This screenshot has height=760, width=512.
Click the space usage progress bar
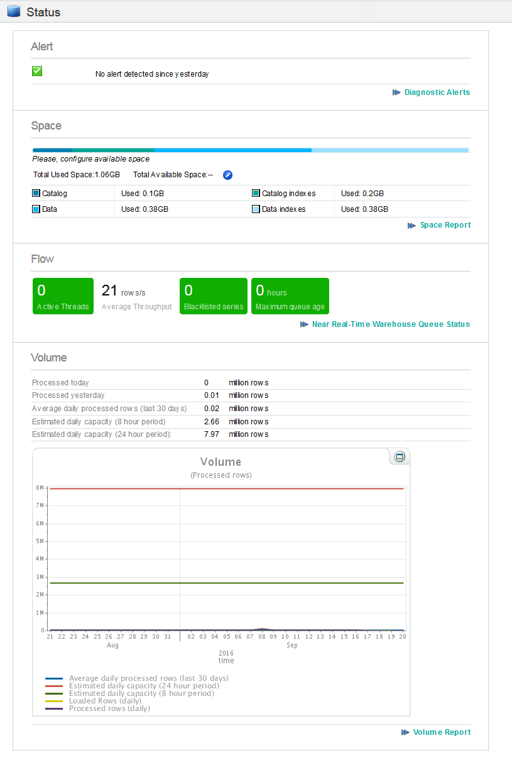[x=250, y=150]
